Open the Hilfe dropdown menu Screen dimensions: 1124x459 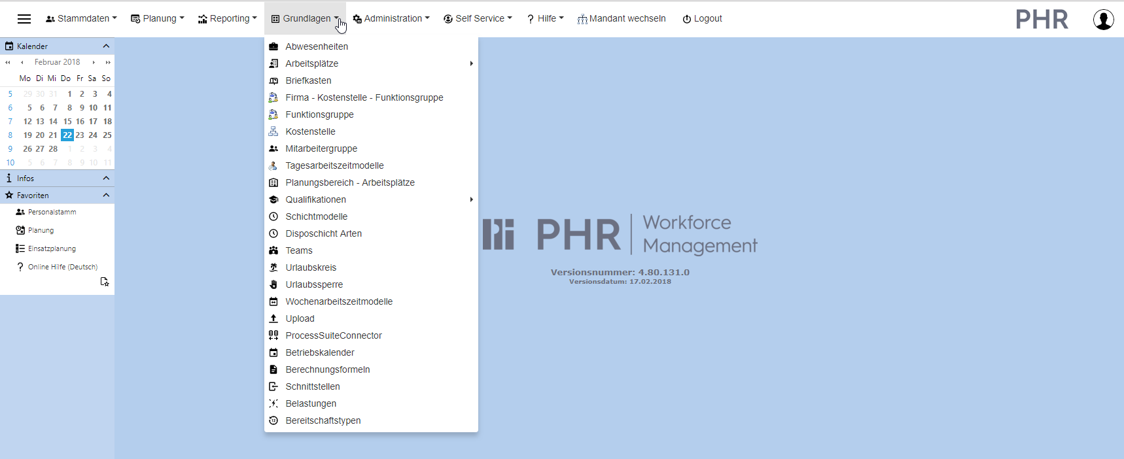(x=545, y=19)
